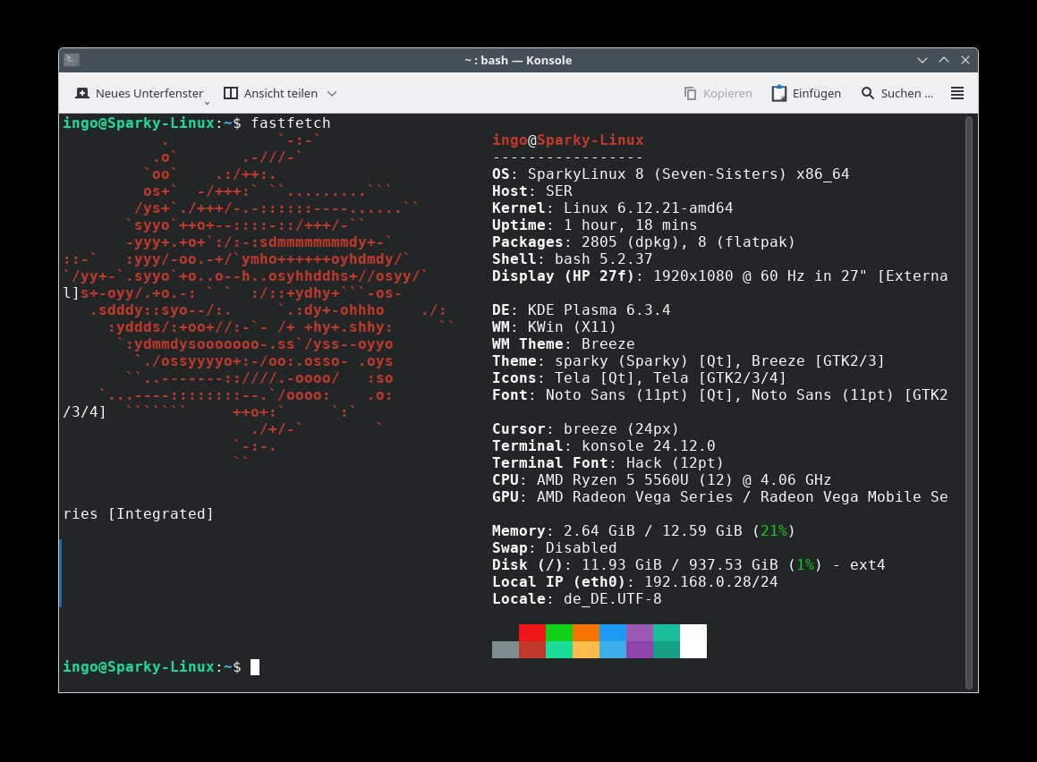Minimize the Konsole window
The height and width of the screenshot is (762, 1037).
[x=922, y=60]
